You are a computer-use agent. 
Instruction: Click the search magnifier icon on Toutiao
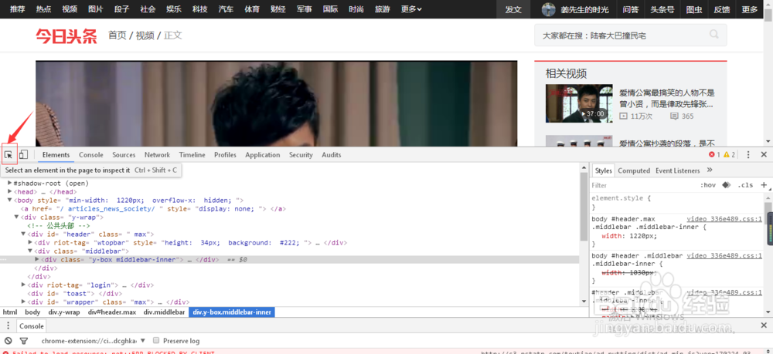tap(713, 35)
